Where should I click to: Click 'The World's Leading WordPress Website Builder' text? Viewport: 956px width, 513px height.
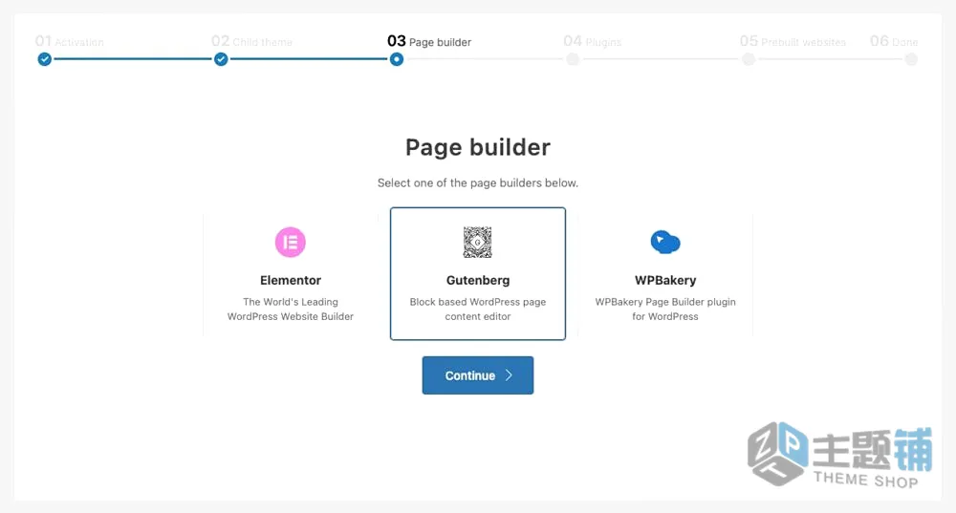click(291, 309)
